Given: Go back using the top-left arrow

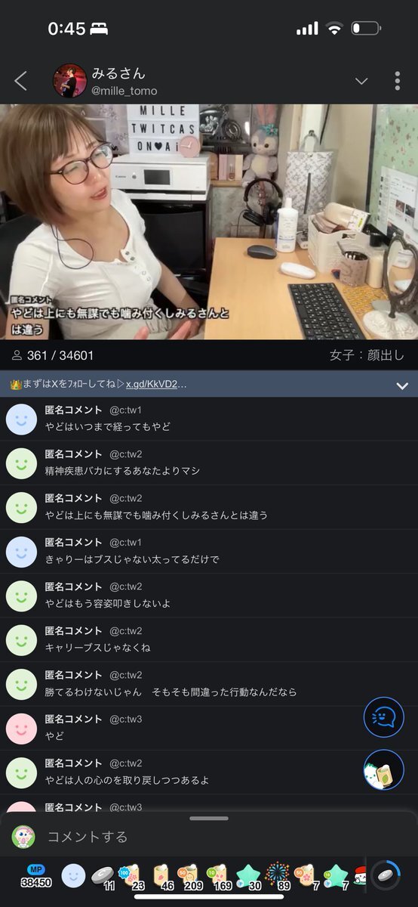Looking at the screenshot, I should [x=20, y=81].
